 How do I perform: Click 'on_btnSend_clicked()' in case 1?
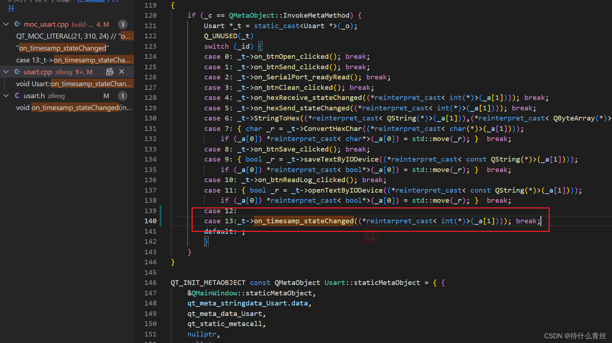[x=295, y=67]
